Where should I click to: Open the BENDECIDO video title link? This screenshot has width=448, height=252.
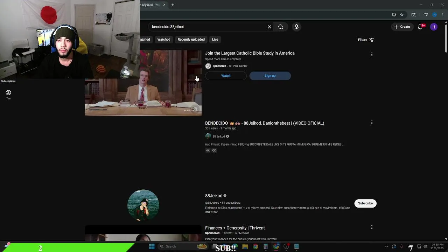click(265, 123)
